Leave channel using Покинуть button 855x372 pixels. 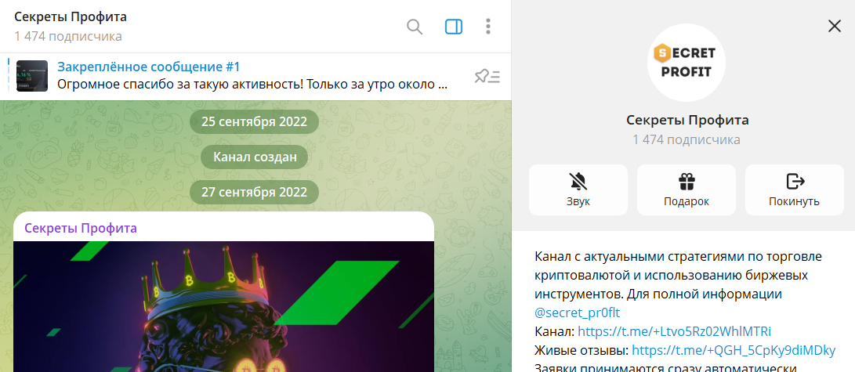tap(794, 190)
